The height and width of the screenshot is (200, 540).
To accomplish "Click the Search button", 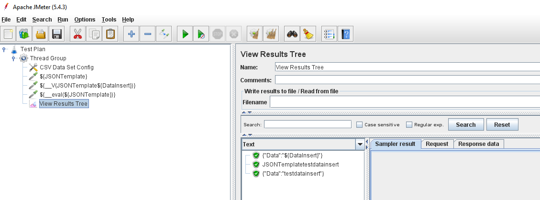I will click(x=465, y=124).
